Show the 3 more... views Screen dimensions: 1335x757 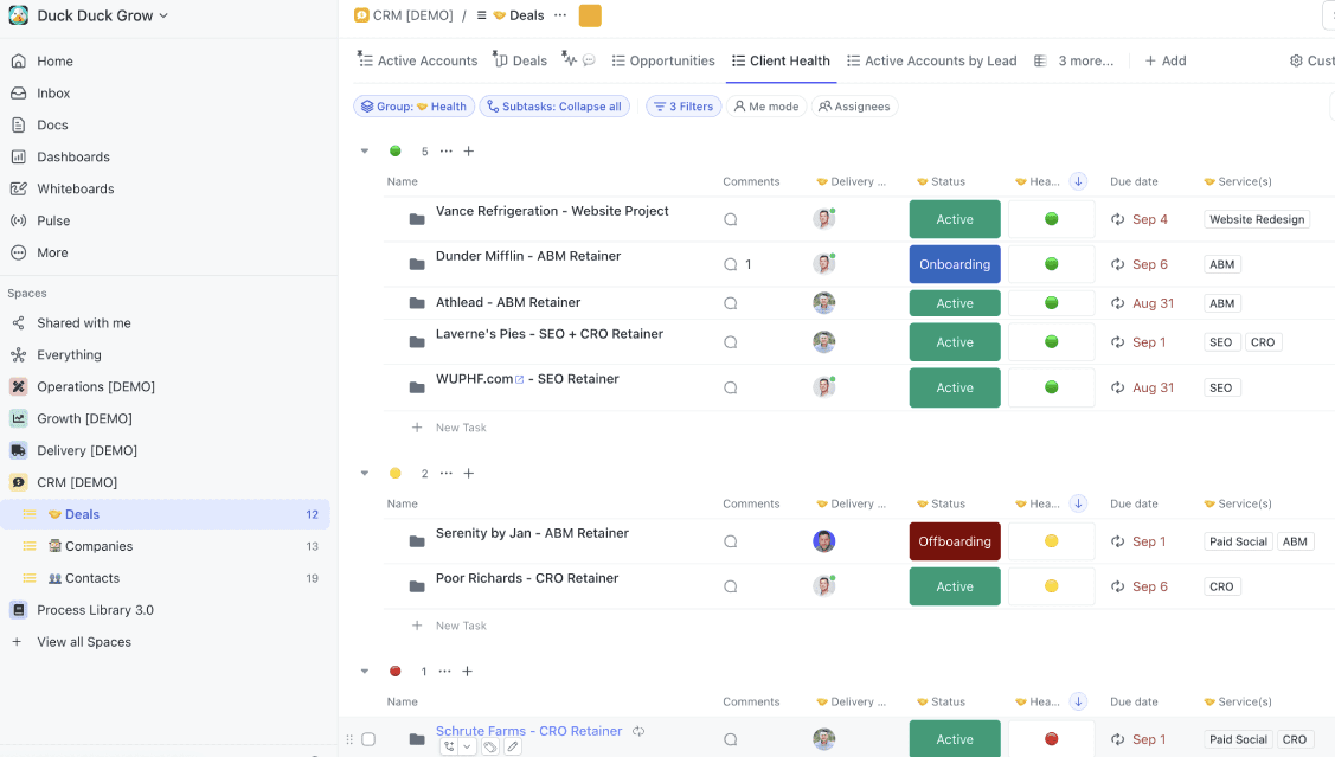click(x=1074, y=60)
